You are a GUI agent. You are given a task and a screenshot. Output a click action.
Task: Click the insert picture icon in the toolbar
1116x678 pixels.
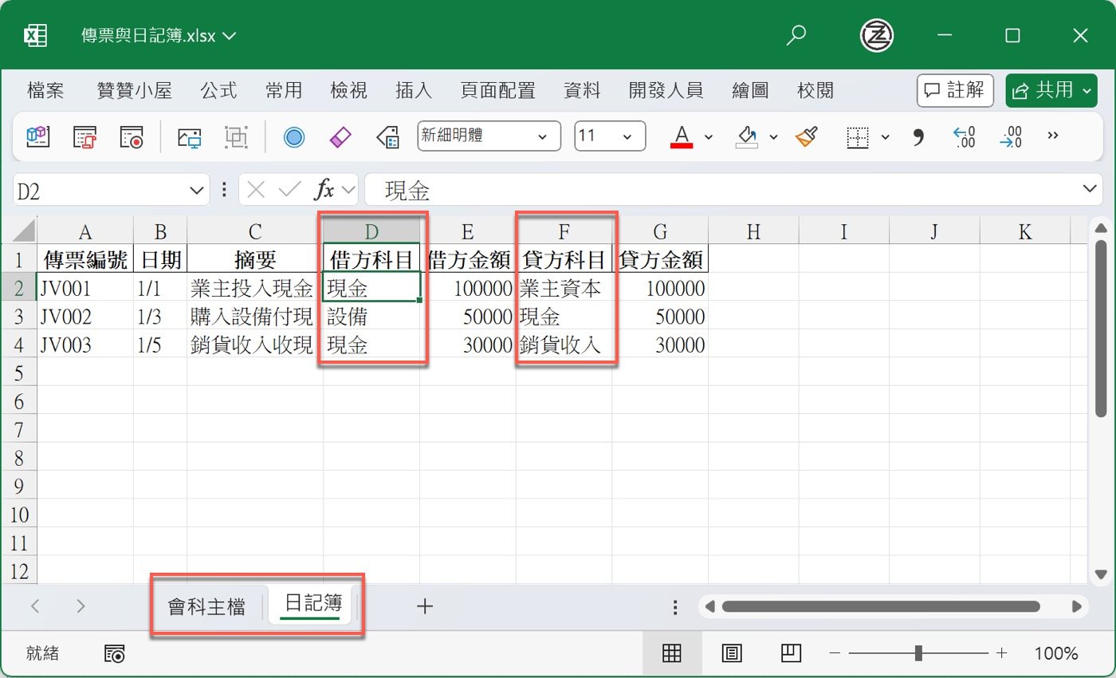188,136
